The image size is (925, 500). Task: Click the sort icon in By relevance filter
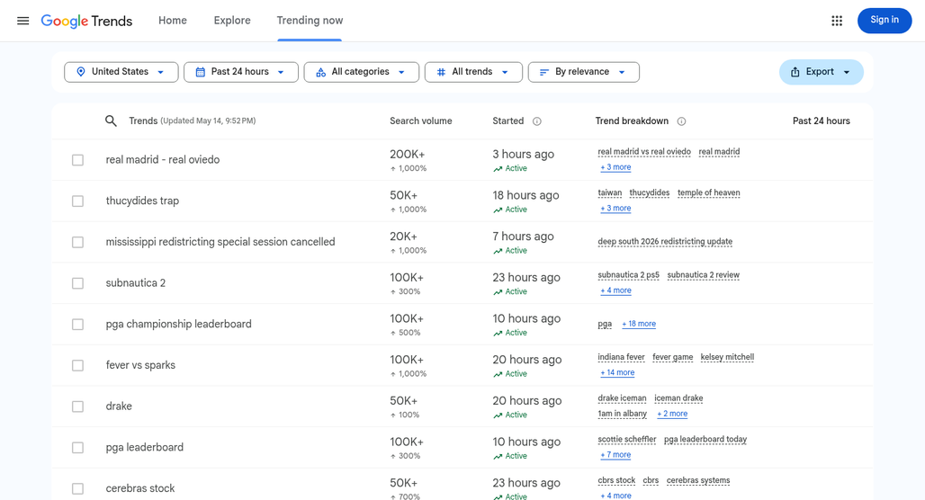click(x=544, y=72)
